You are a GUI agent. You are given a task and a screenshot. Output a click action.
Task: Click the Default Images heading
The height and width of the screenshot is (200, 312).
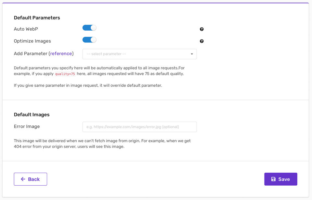[x=32, y=115]
